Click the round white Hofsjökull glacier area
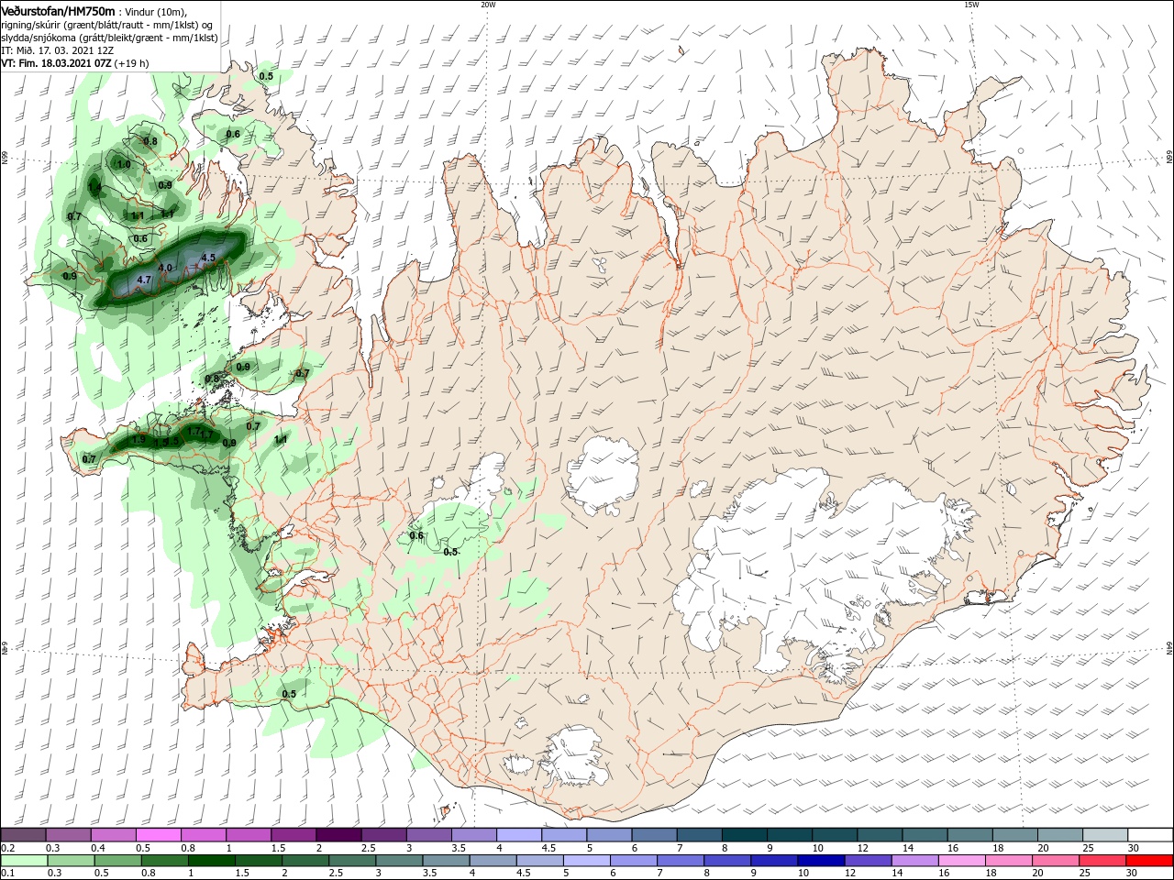The height and width of the screenshot is (880, 1174). [604, 477]
